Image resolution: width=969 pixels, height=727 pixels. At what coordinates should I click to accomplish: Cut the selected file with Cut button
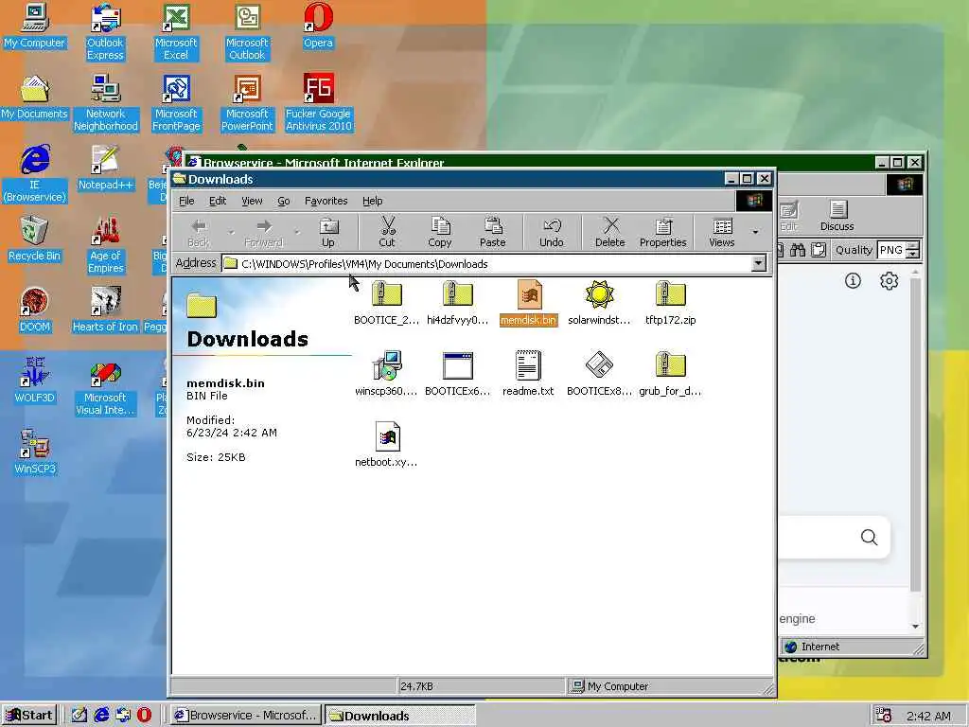[x=387, y=233]
